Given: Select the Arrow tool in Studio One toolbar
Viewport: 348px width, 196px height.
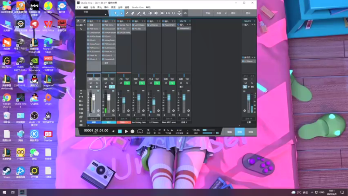Looking at the screenshot, I should (x=115, y=13).
